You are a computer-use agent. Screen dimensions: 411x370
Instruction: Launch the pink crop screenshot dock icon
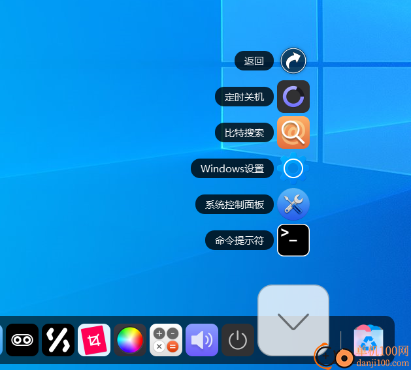point(94,340)
